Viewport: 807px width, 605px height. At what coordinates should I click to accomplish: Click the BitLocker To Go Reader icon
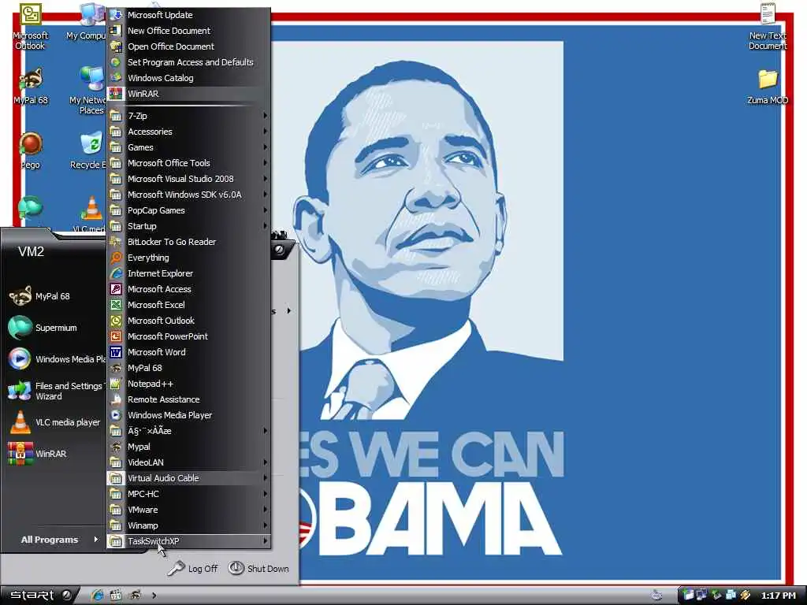coord(117,242)
